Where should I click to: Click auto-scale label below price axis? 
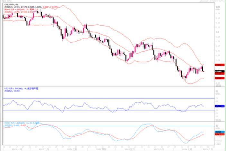218,86
